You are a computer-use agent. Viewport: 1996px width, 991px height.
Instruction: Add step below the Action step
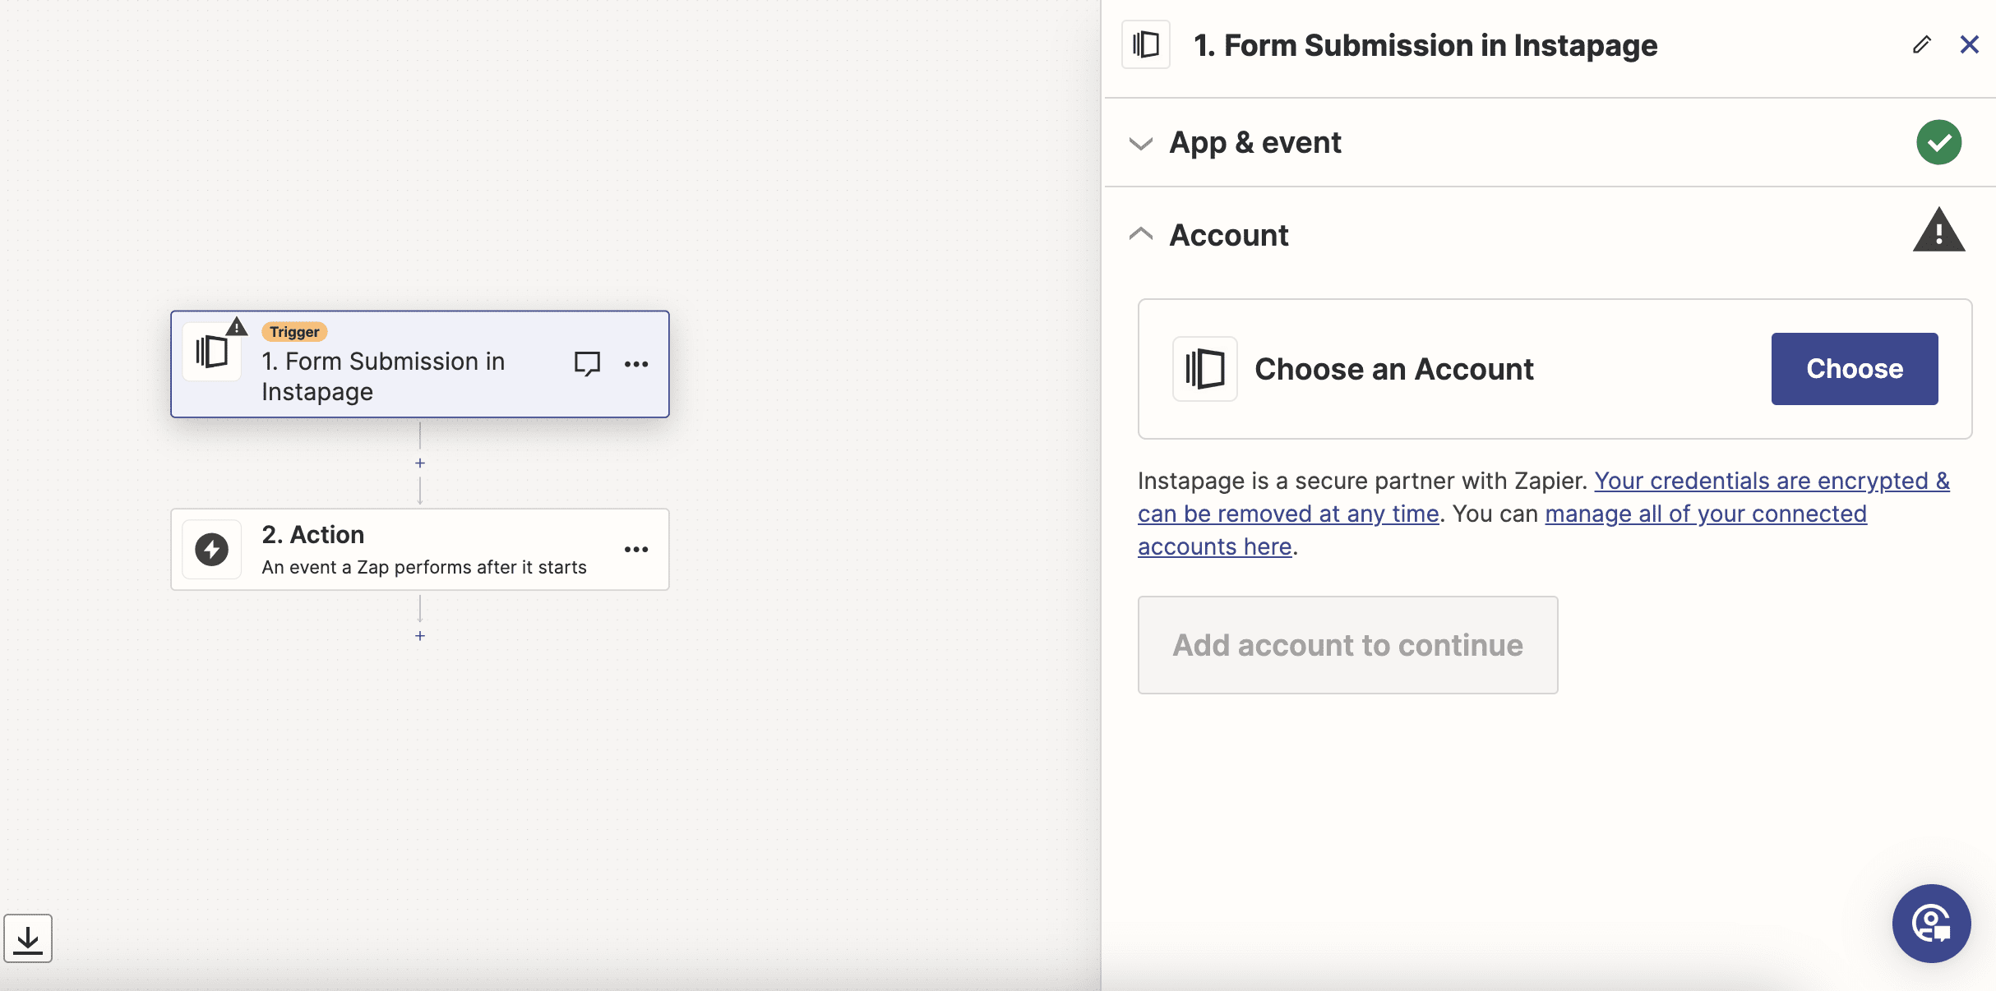point(420,636)
